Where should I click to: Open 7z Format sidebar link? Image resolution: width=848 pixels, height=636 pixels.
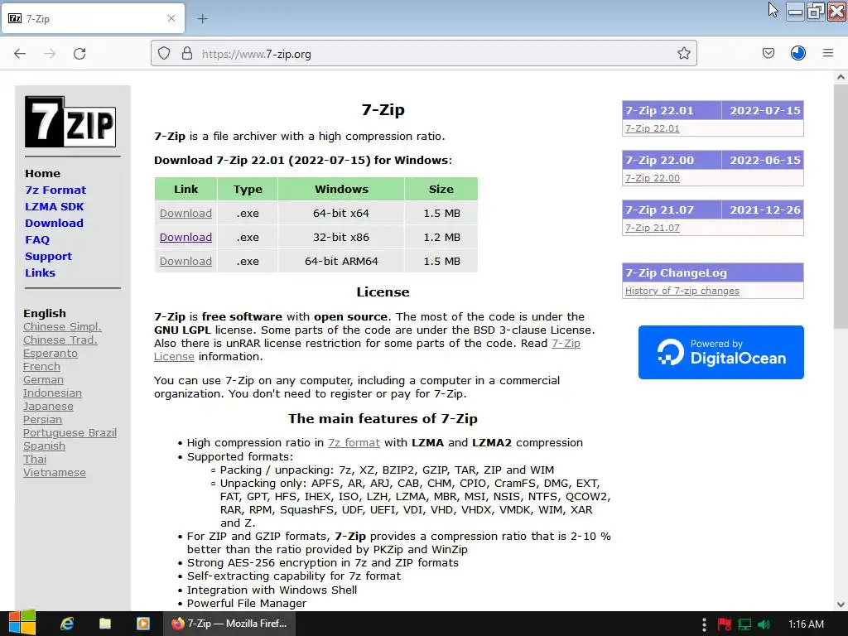[55, 190]
